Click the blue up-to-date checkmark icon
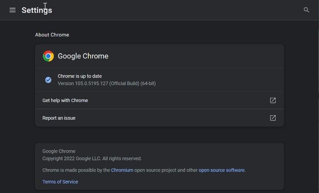Image resolution: width=319 pixels, height=193 pixels. (x=48, y=80)
